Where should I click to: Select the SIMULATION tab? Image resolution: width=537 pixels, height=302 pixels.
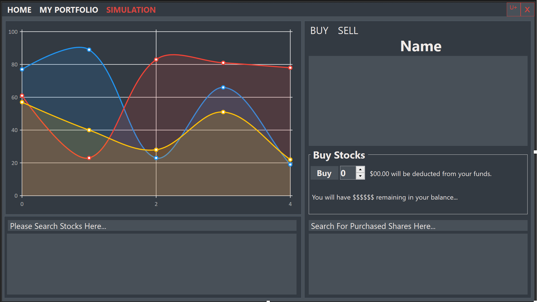[131, 10]
